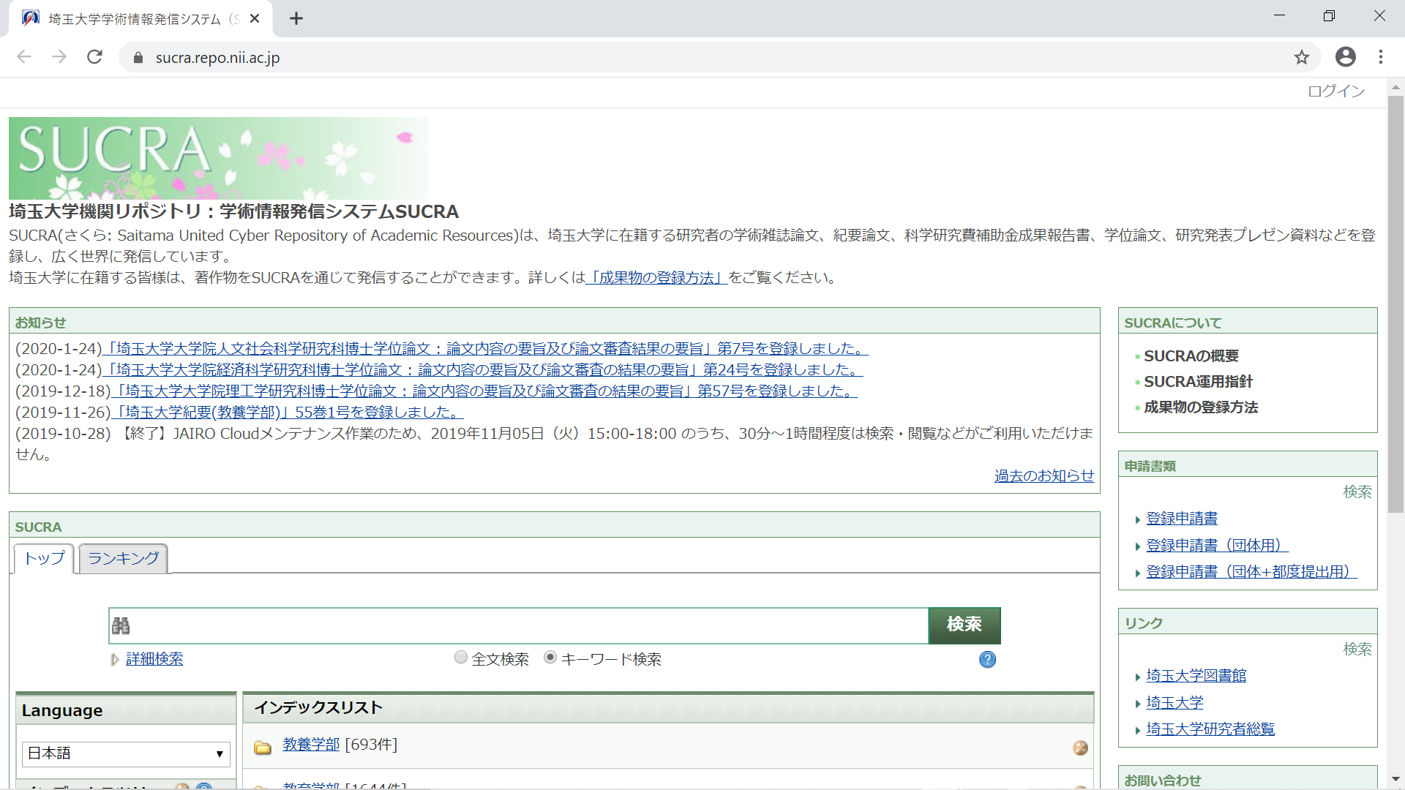Click the scrollbar down arrow
The width and height of the screenshot is (1405, 790).
(1395, 780)
